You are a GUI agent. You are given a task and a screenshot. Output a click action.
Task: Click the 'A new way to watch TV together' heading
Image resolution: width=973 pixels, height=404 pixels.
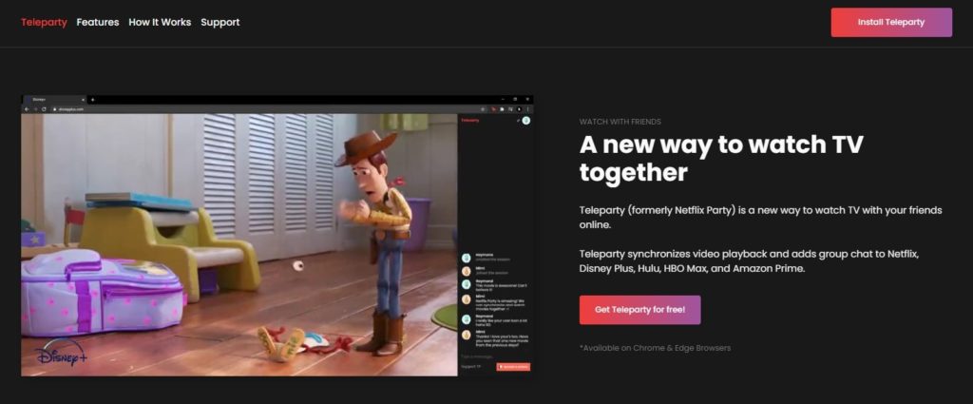pos(720,159)
